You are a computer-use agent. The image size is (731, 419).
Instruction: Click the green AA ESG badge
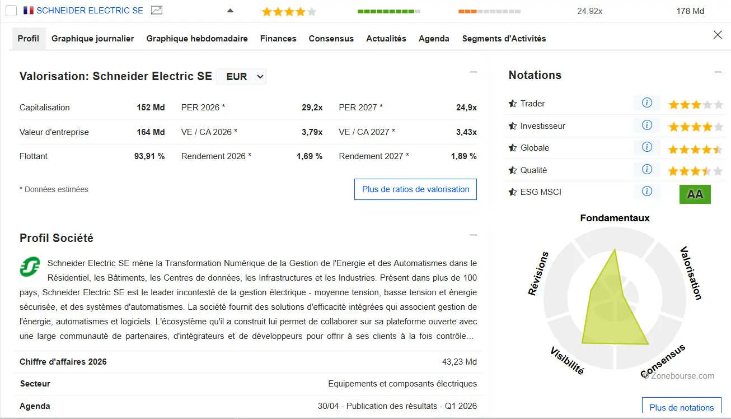pos(695,194)
